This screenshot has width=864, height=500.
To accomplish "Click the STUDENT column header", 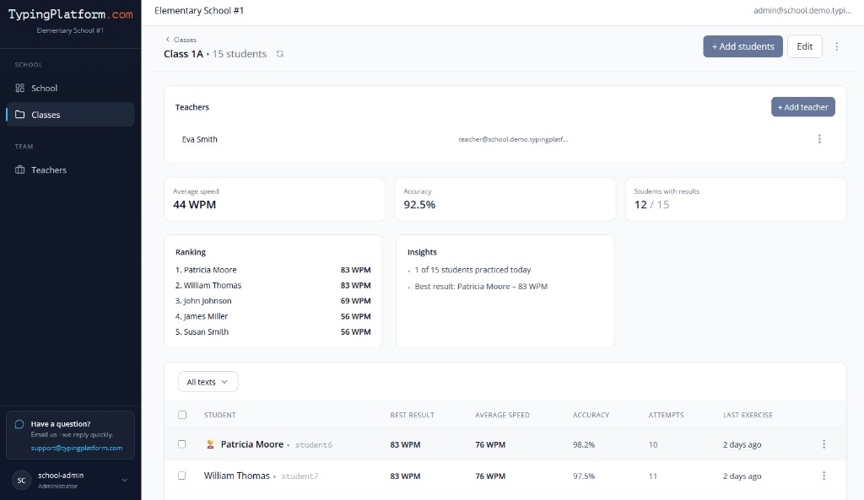I will (x=220, y=415).
